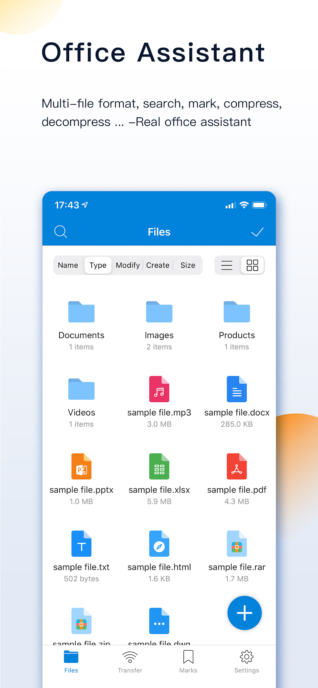Click the 'sample file.pdf' label
318x688 pixels.
[237, 490]
